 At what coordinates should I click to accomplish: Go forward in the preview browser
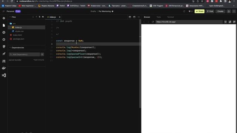pyautogui.click(x=148, y=22)
